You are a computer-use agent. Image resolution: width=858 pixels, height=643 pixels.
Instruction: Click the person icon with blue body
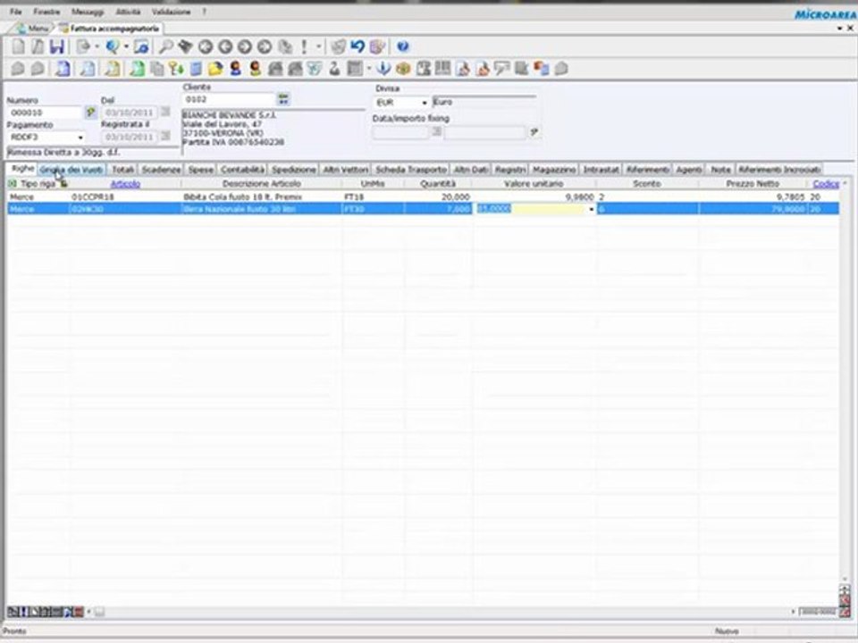235,69
